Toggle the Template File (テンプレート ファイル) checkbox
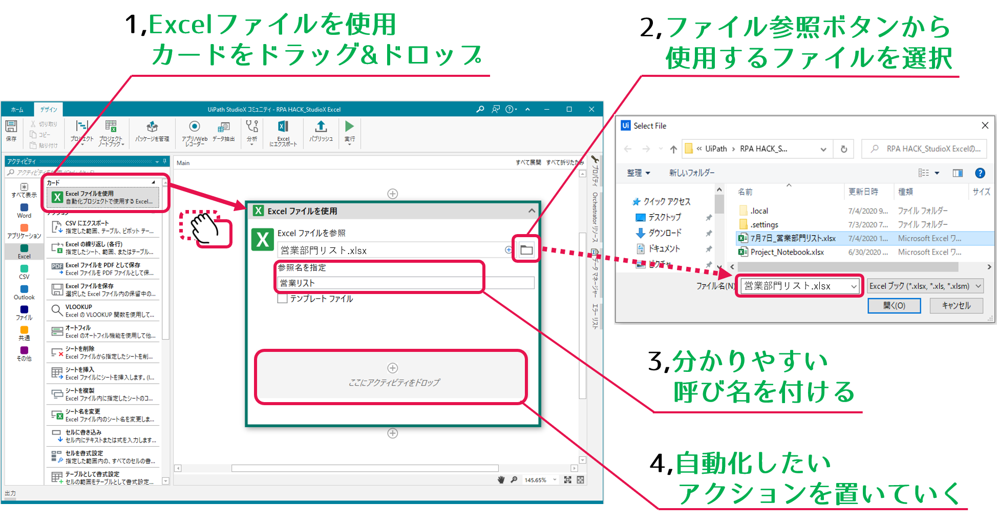997x524 pixels. 282,299
